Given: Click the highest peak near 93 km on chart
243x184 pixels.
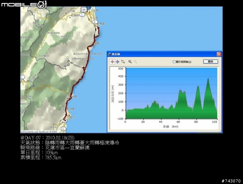Looking at the screenshot, I should coord(208,79).
